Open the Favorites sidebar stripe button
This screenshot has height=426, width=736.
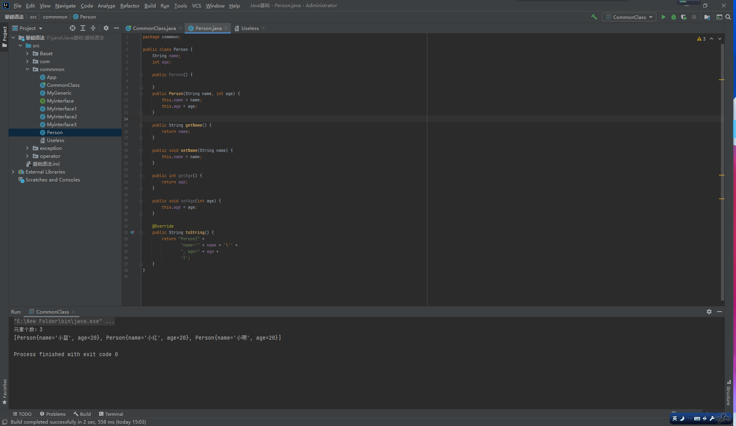pos(4,392)
